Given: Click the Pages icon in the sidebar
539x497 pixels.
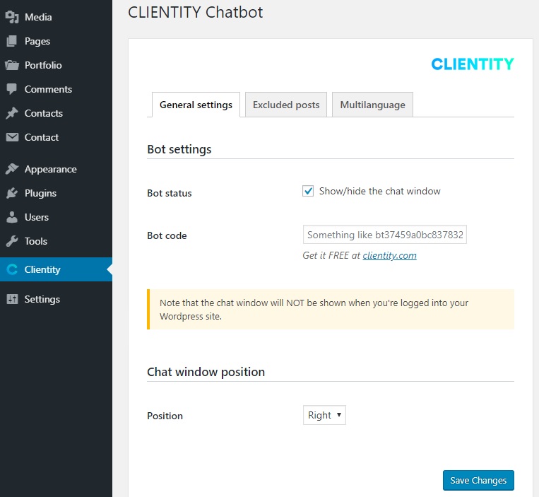Looking at the screenshot, I should 12,41.
